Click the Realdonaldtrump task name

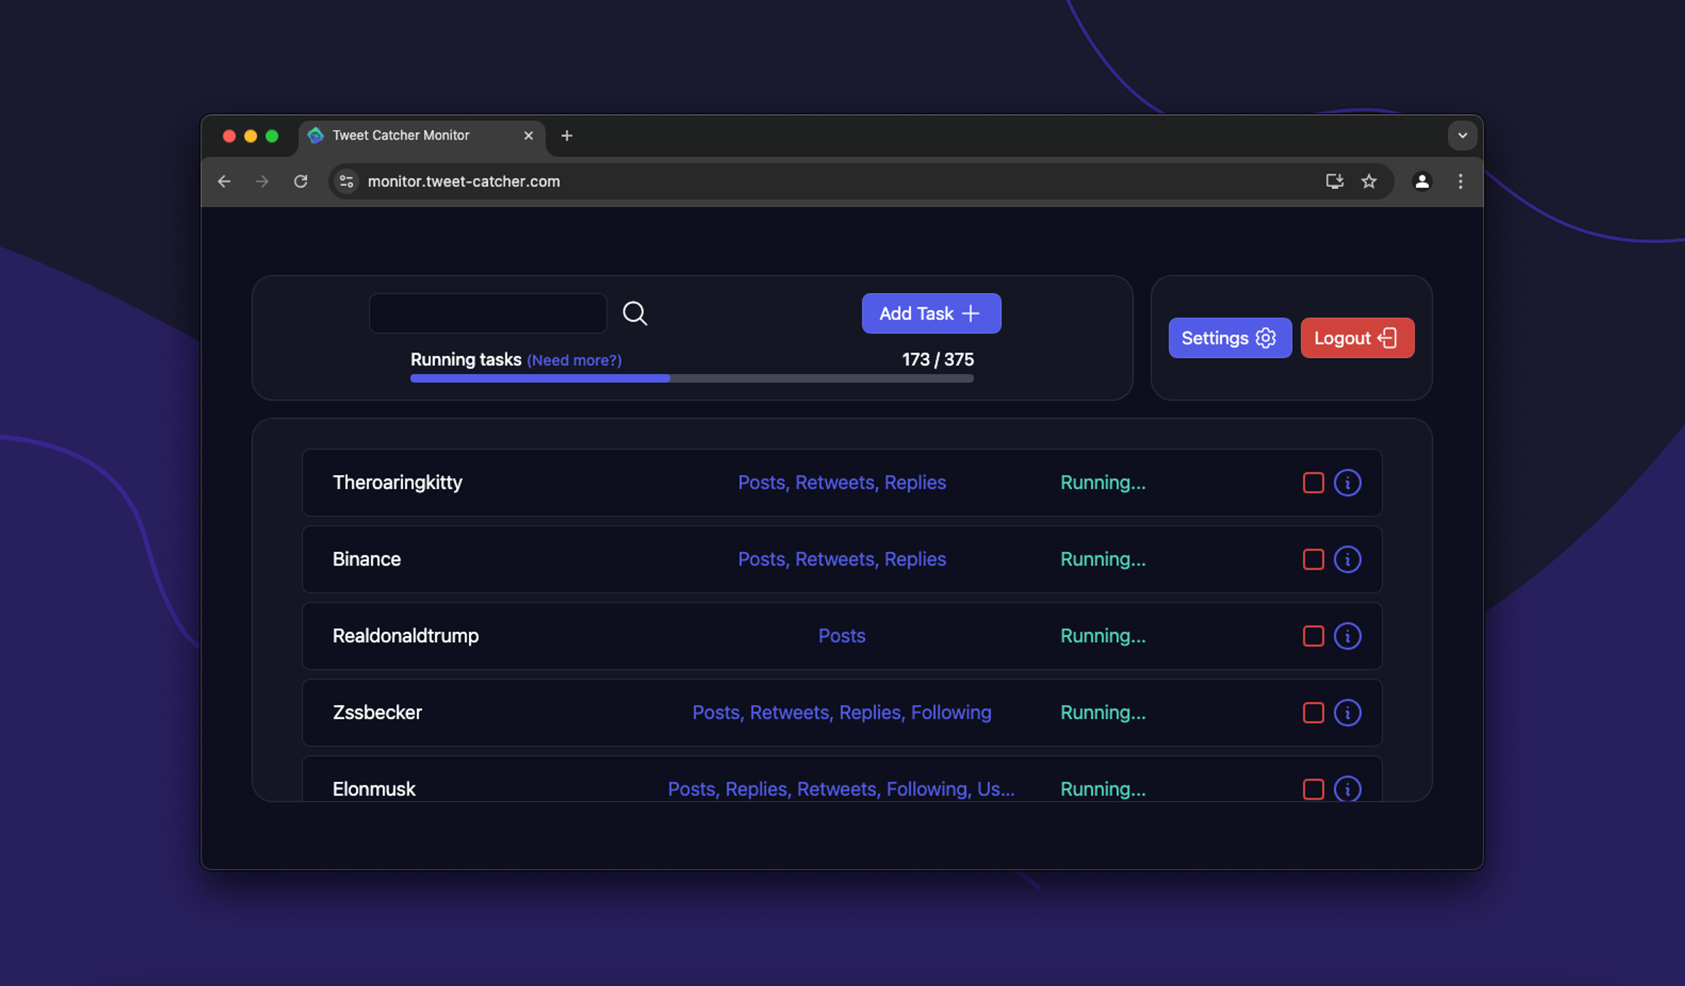pos(405,636)
